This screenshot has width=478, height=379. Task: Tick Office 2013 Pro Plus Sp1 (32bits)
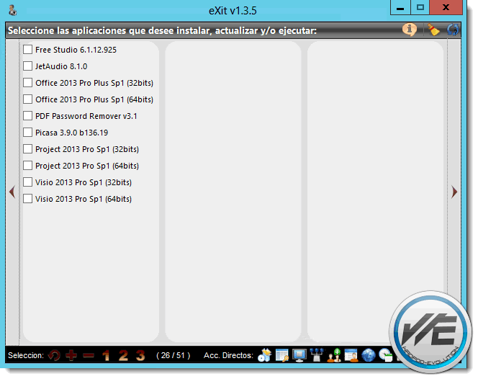28,83
